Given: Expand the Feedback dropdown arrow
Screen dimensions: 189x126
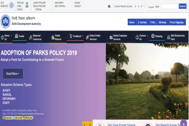Looking at the screenshot, I should pyautogui.click(x=82, y=36).
